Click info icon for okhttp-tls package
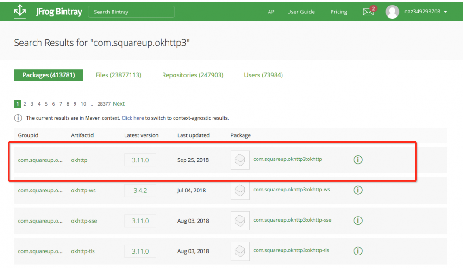Screen dimensions: 463x268 358,251
